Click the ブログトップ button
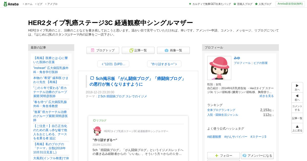Screen dimensions: 307x161 103,50
